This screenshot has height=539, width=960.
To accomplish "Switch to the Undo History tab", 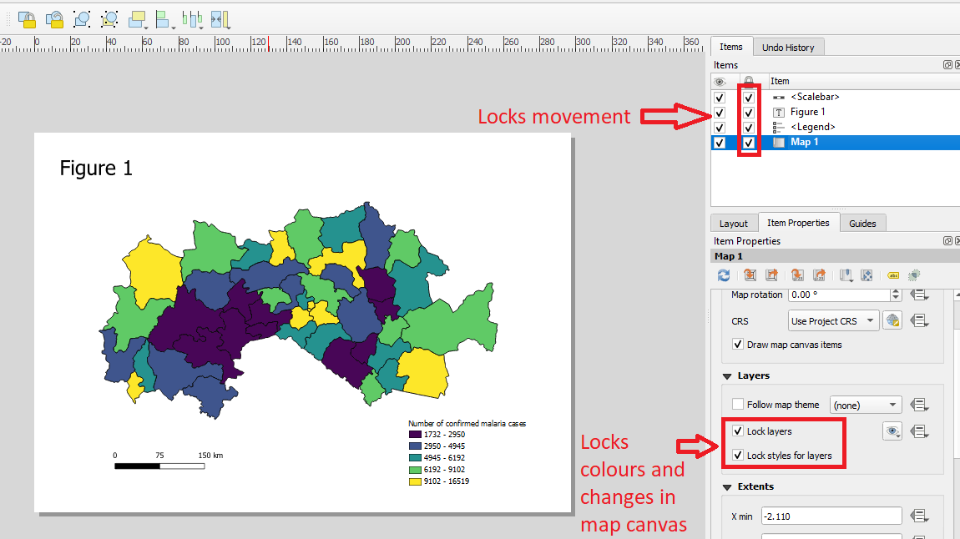I will [788, 47].
